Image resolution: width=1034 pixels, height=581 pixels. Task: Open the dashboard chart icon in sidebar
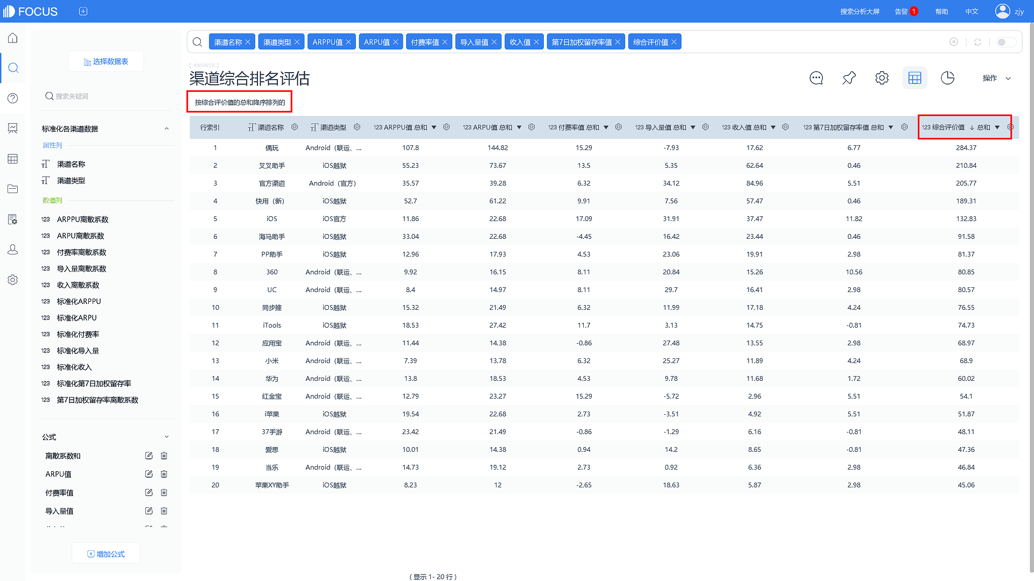[13, 128]
